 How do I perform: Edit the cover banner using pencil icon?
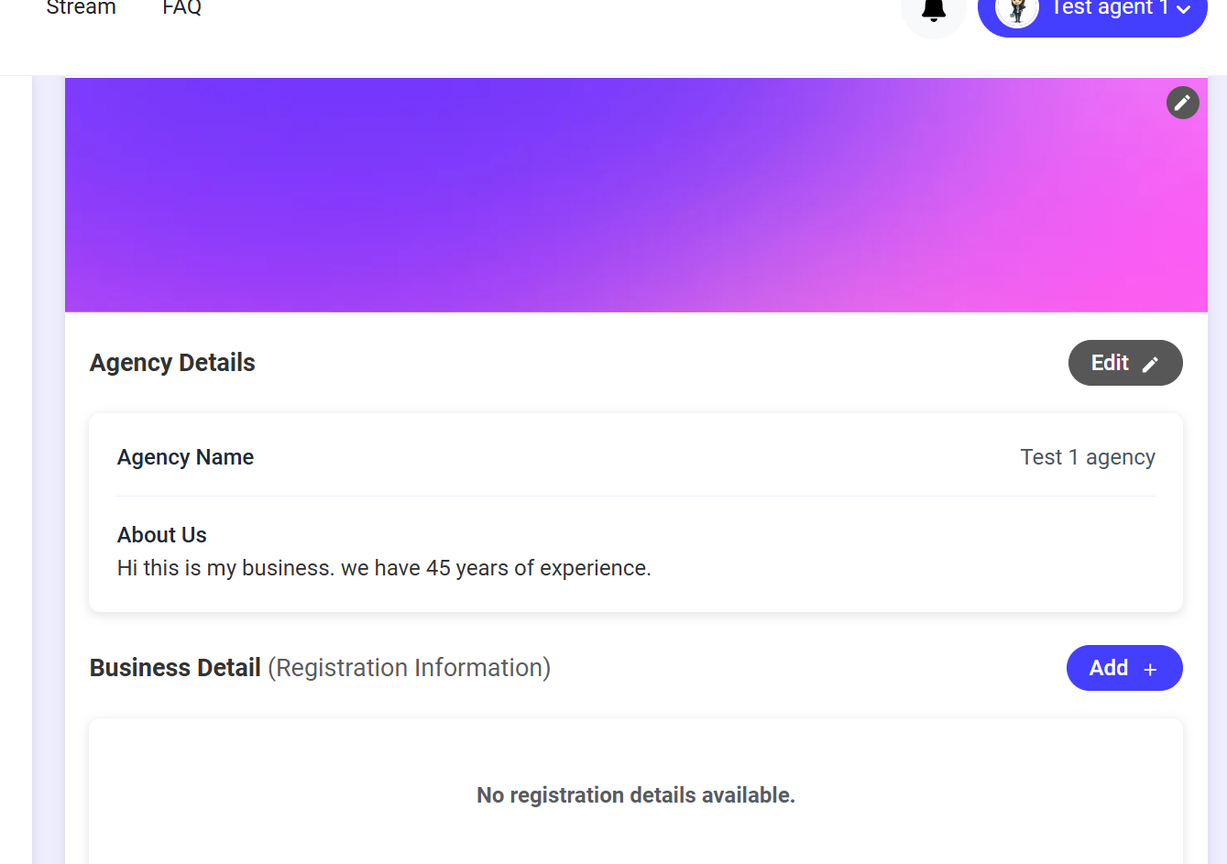coord(1182,103)
